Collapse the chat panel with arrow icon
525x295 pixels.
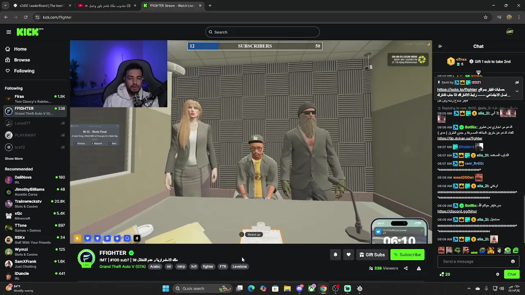(x=440, y=46)
